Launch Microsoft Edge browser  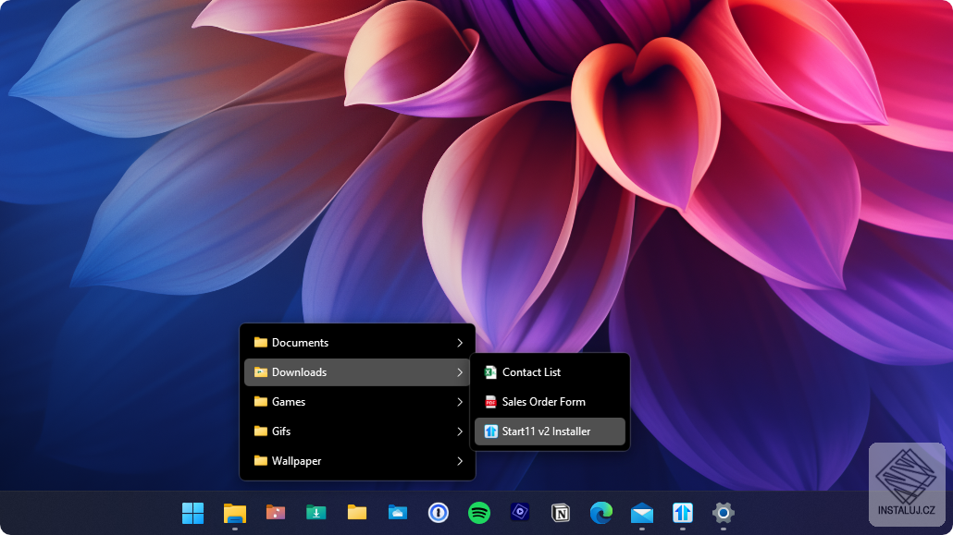[601, 512]
